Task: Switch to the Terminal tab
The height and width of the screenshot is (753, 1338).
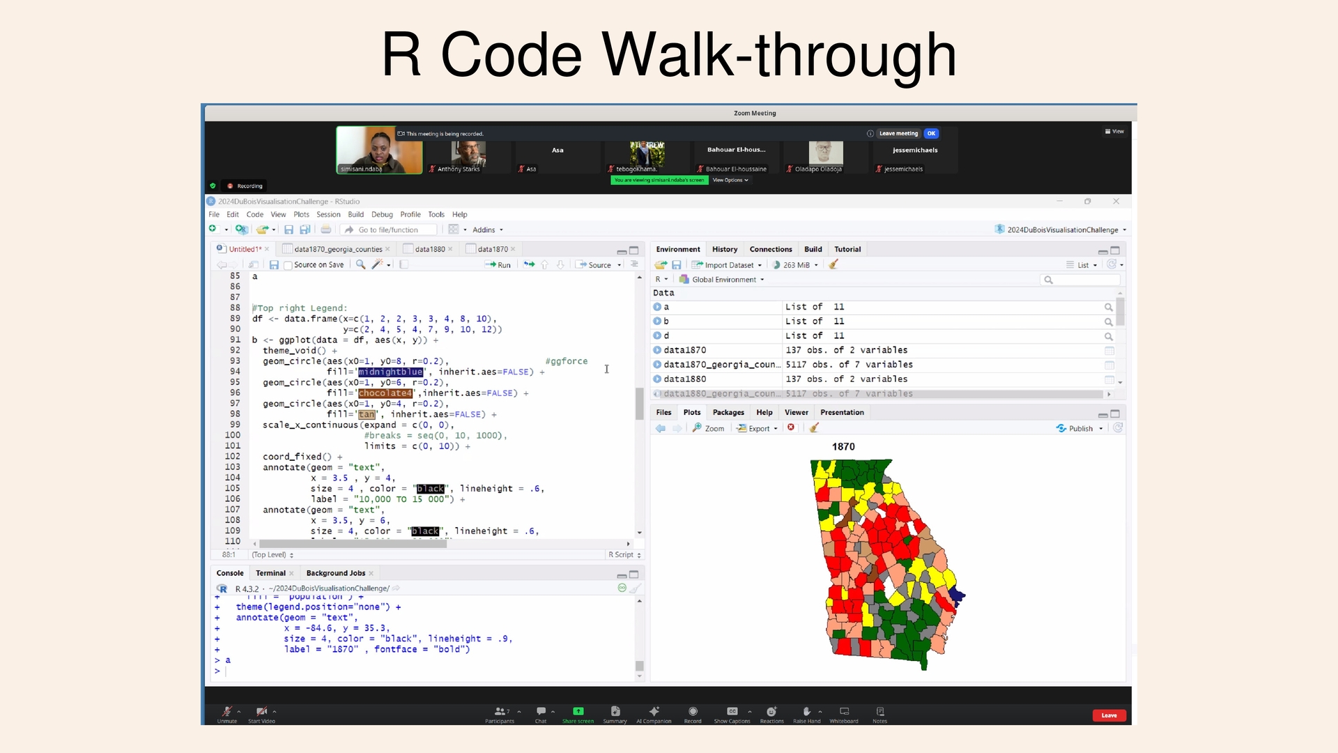Action: click(270, 573)
